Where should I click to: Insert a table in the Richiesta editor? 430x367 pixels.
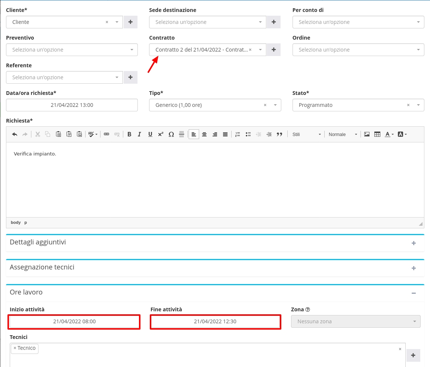tap(377, 135)
